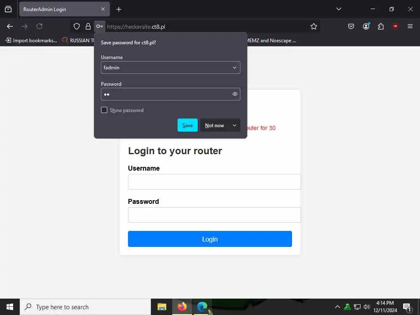Open the Firefox hamburger application menu
The image size is (420, 315).
click(410, 26)
